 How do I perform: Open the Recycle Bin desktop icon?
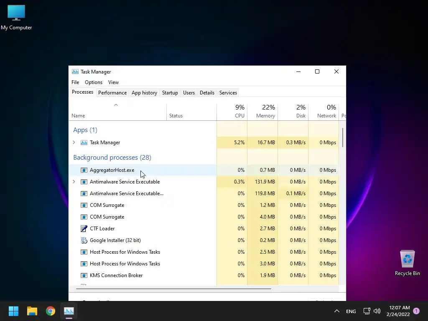click(x=407, y=263)
